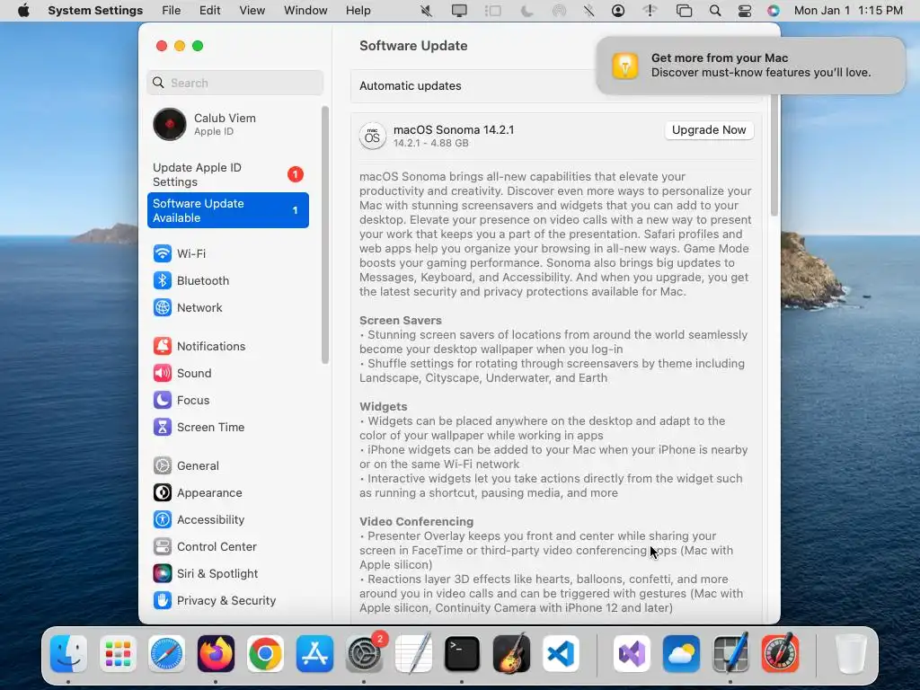Click the Upgrade Now button
Screen dimensions: 920x690
[x=709, y=130]
